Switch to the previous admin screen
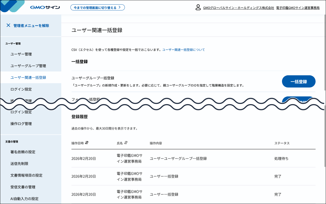 click(98, 7)
